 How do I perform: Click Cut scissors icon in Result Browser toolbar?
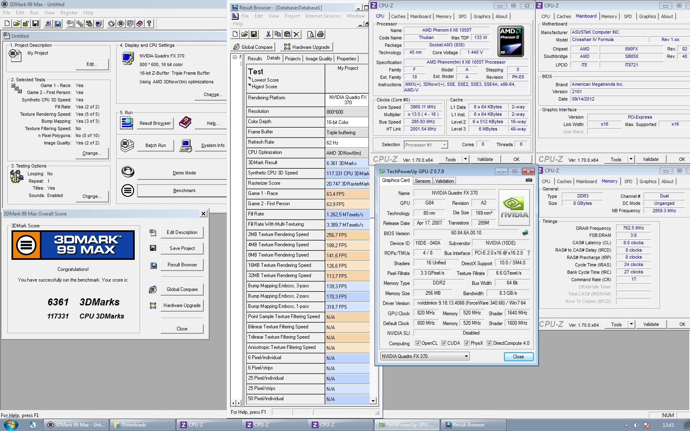coord(268,34)
